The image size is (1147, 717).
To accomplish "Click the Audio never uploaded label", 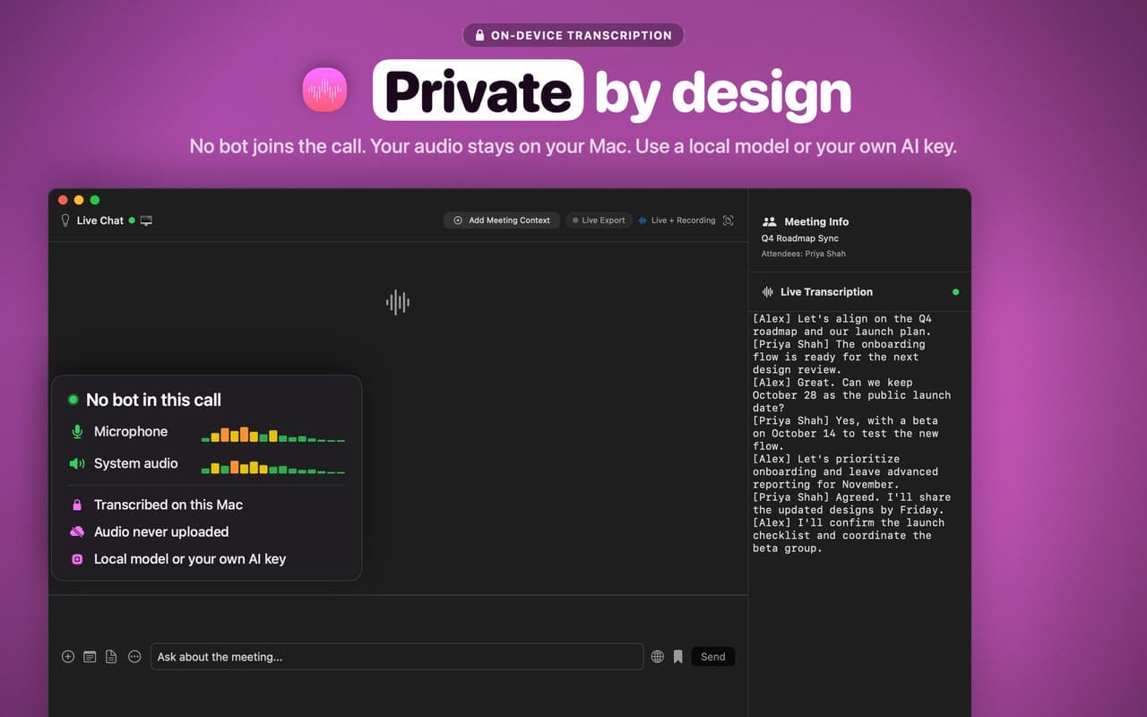I will click(161, 531).
